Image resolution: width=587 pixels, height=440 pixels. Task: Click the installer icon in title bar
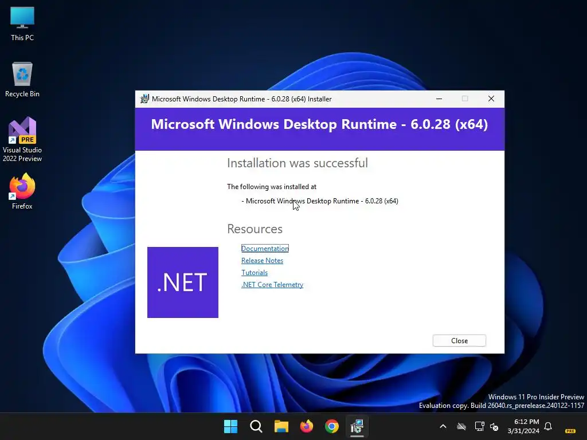144,99
